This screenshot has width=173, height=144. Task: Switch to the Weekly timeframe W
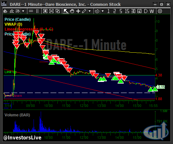tap(152, 11)
